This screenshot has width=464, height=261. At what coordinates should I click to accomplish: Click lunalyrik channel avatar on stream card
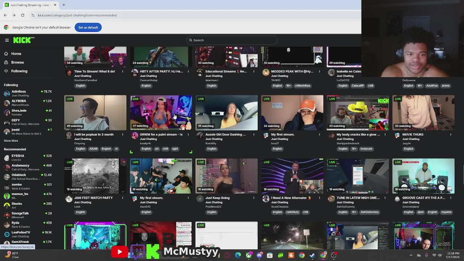(x=134, y=136)
